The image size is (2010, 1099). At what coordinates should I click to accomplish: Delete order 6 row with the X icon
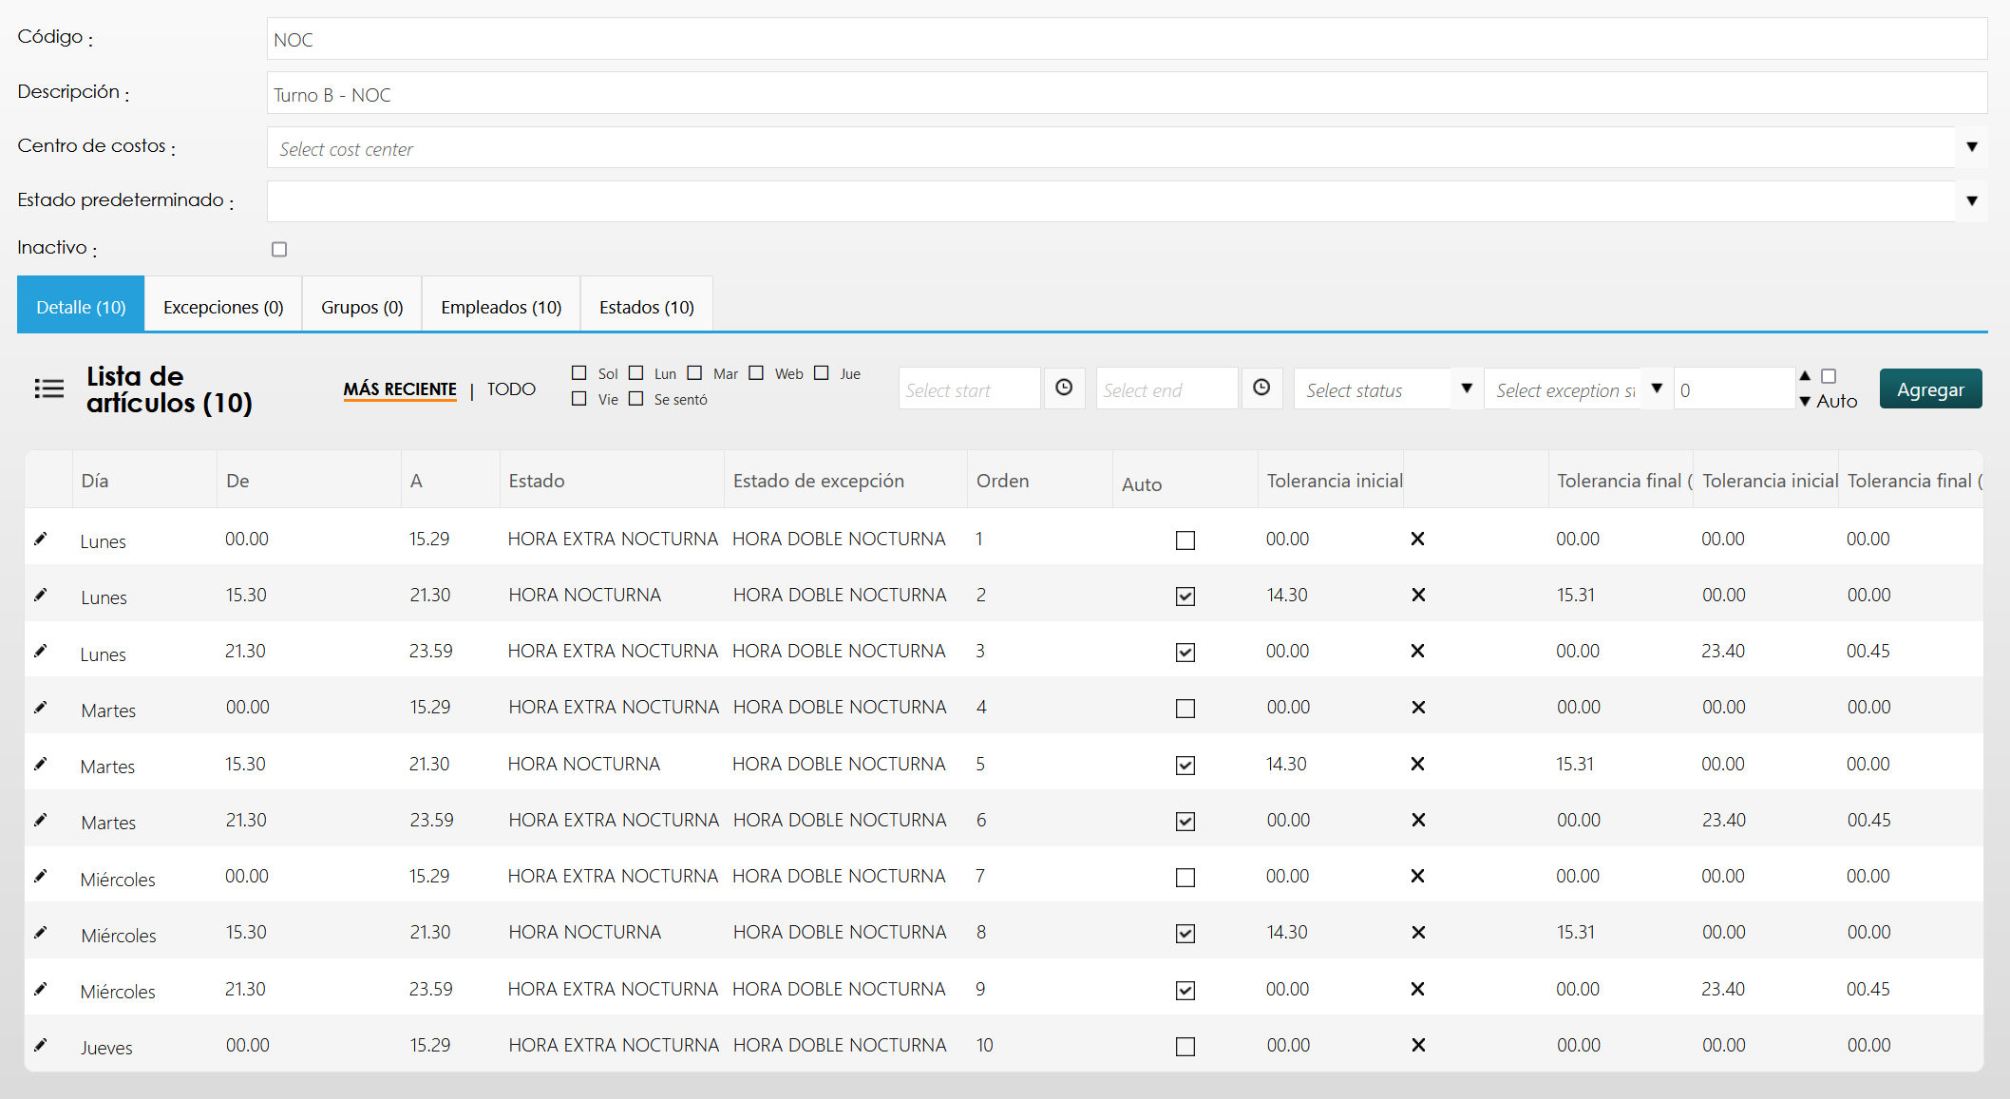[x=1418, y=820]
